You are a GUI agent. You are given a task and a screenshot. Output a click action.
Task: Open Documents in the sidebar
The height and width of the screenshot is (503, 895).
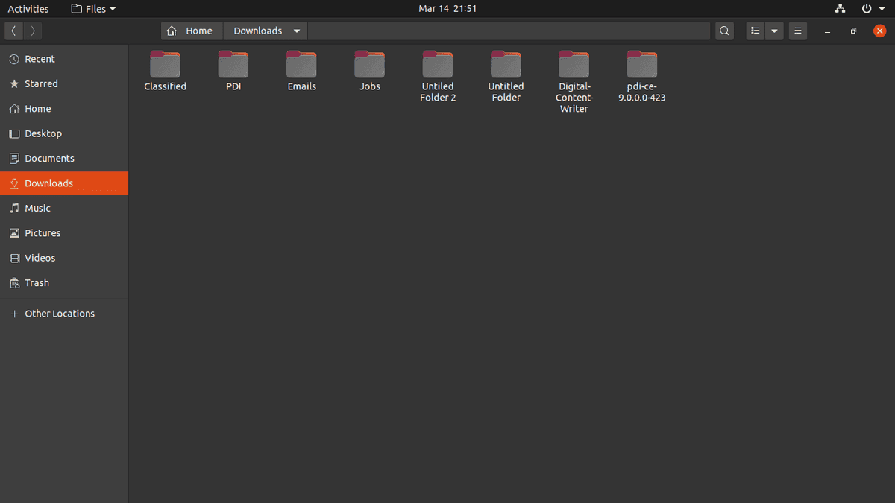pyautogui.click(x=64, y=158)
